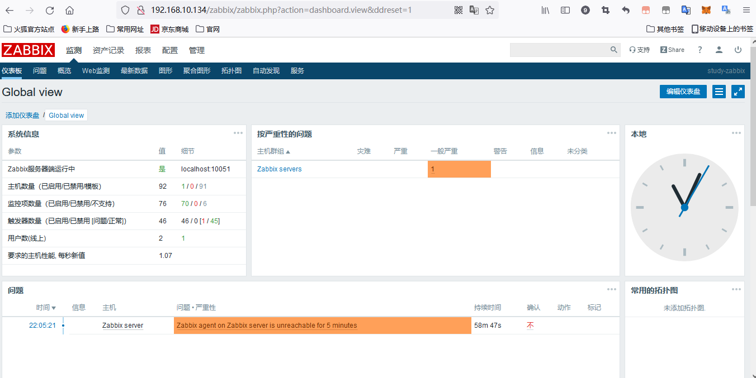The height and width of the screenshot is (378, 756).
Task: Click the 不 acknowledge status link
Action: 530,326
